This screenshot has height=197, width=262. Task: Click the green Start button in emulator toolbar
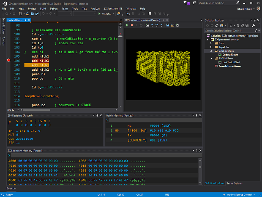pos(126,25)
